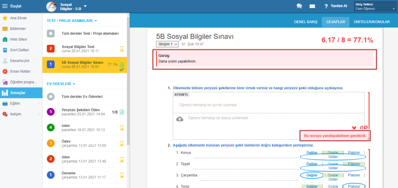This screenshot has height=188, width=398.
Task: Switch to the GENEL BAKIŞ tab
Action: (x=306, y=22)
